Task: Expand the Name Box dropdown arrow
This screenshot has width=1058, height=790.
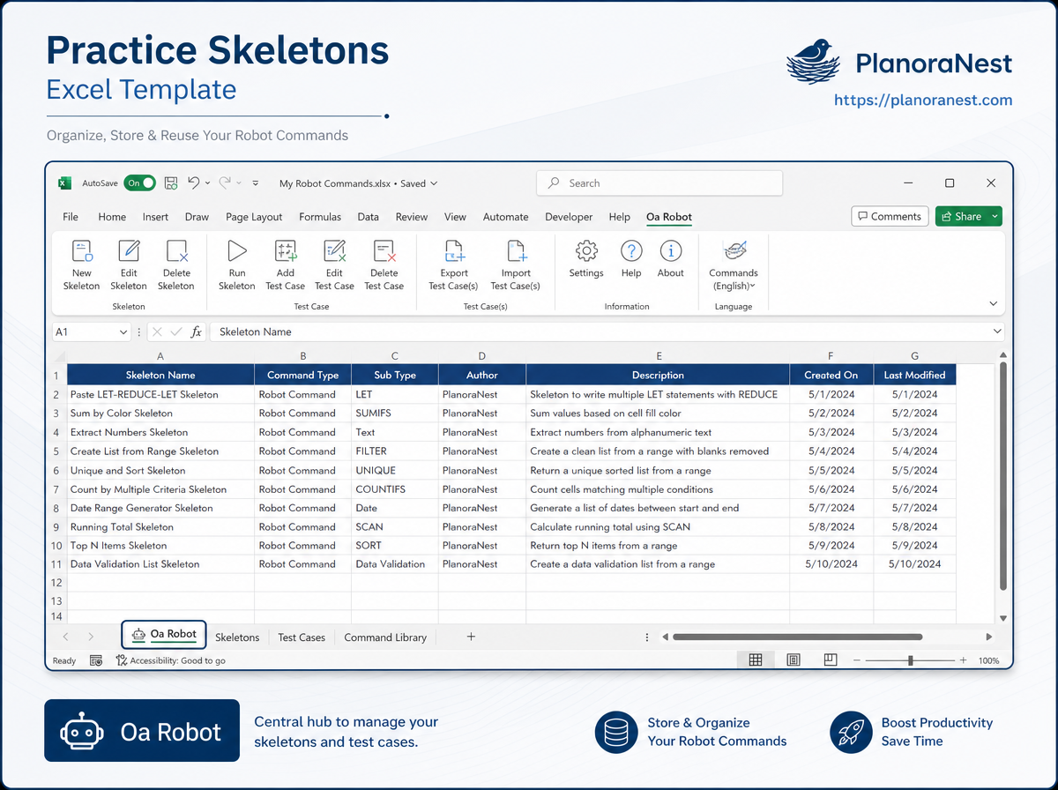Action: 123,332
